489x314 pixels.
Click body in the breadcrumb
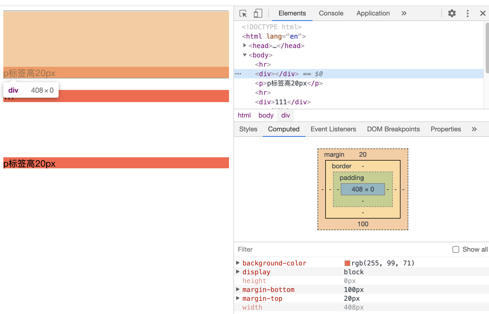click(266, 115)
